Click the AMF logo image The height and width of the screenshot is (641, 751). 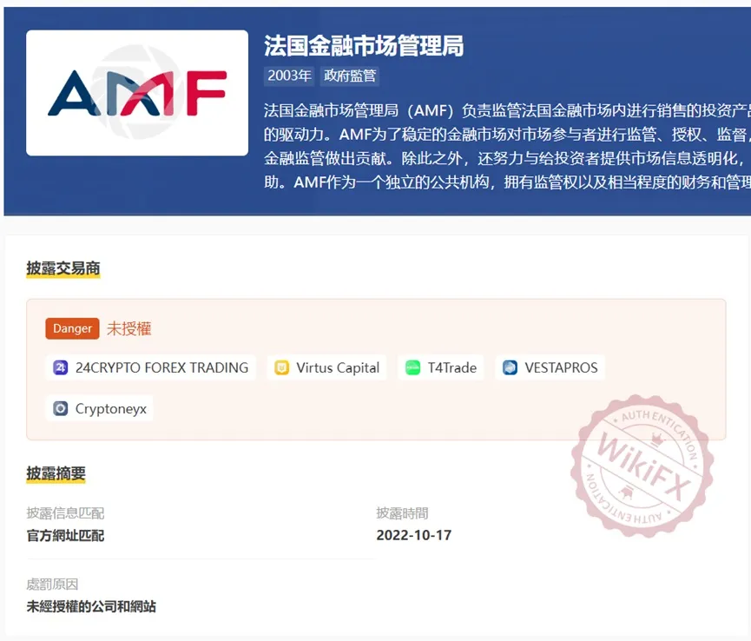tap(137, 93)
